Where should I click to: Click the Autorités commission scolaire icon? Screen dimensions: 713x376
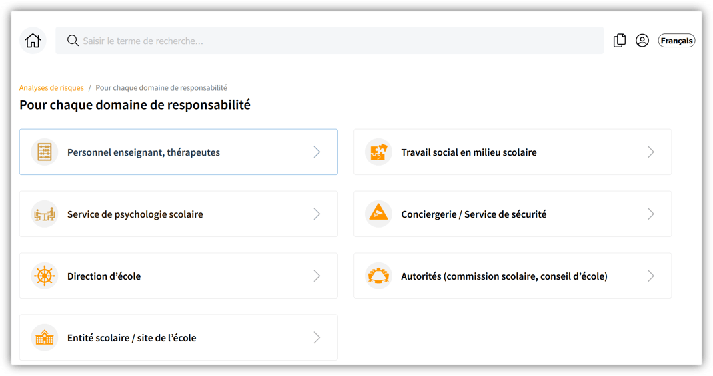[378, 276]
